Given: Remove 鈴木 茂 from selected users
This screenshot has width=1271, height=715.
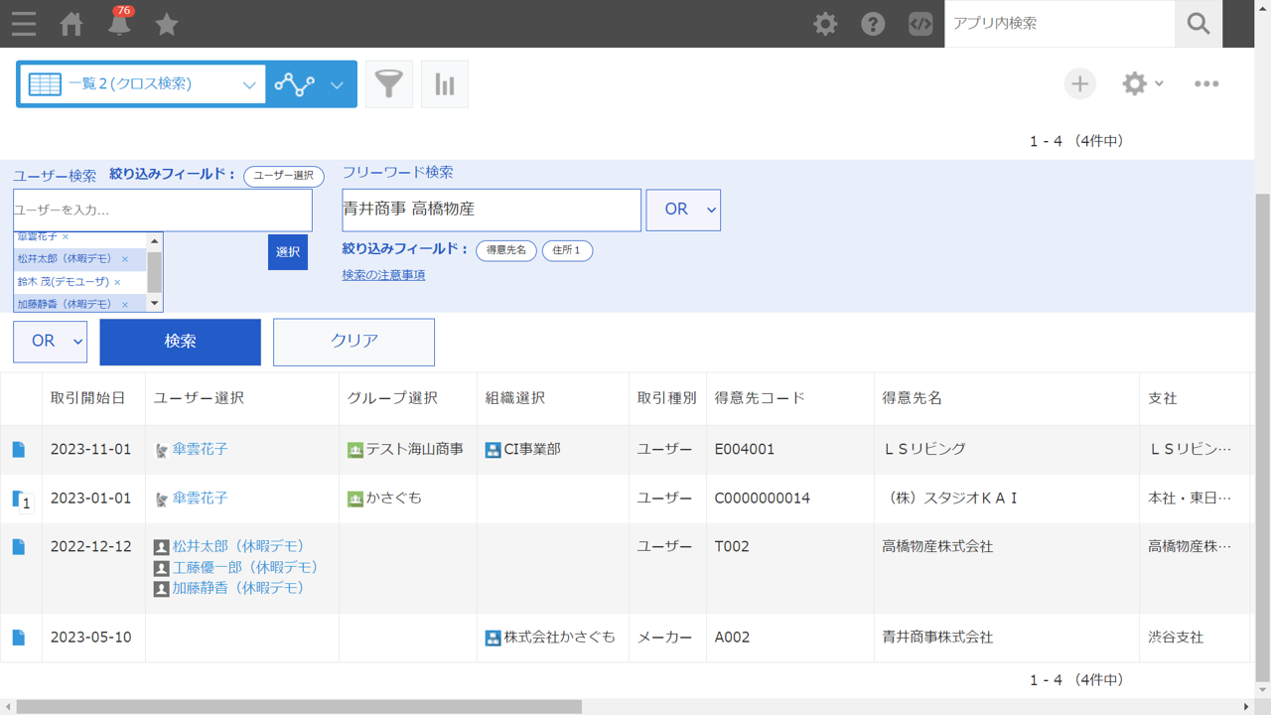Looking at the screenshot, I should click(117, 282).
